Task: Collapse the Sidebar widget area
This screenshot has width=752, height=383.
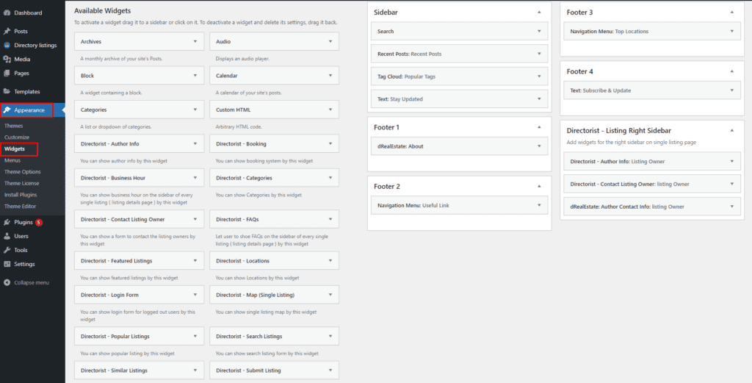Action: coord(540,12)
